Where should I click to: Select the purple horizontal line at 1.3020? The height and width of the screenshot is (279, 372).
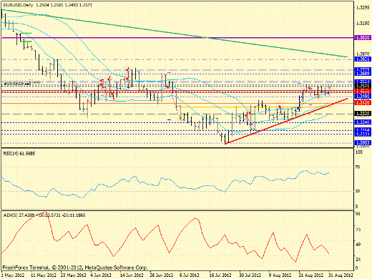177,38
